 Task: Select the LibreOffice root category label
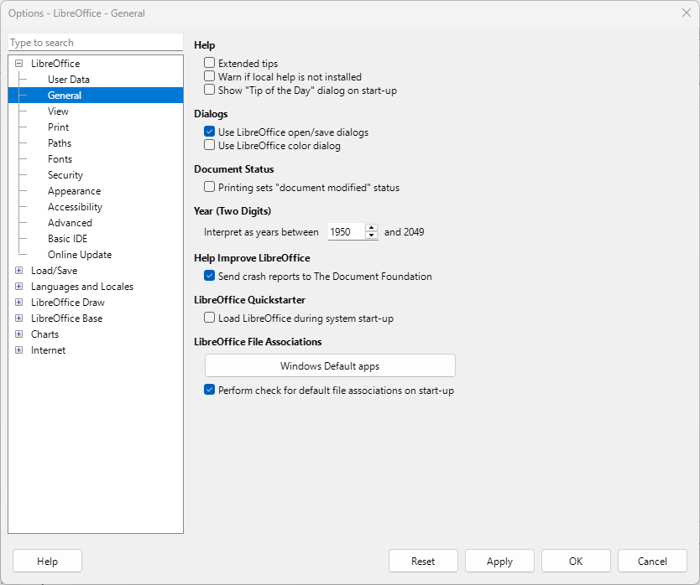(55, 64)
